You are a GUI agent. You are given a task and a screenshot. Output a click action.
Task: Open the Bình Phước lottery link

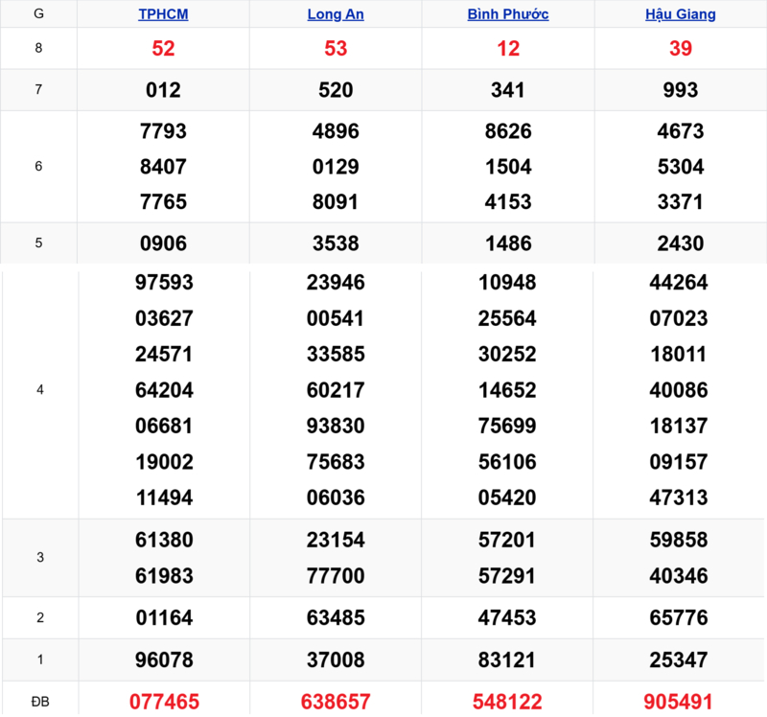[x=508, y=14]
